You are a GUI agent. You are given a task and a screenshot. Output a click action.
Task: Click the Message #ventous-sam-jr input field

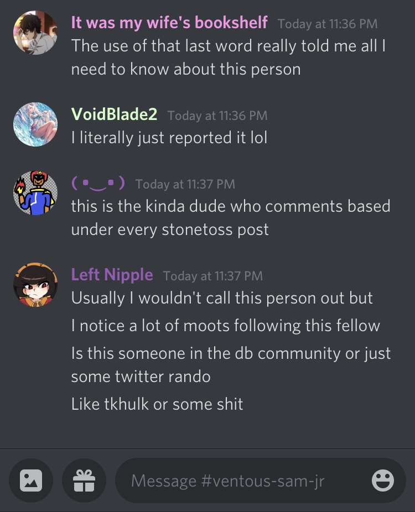coord(261,480)
